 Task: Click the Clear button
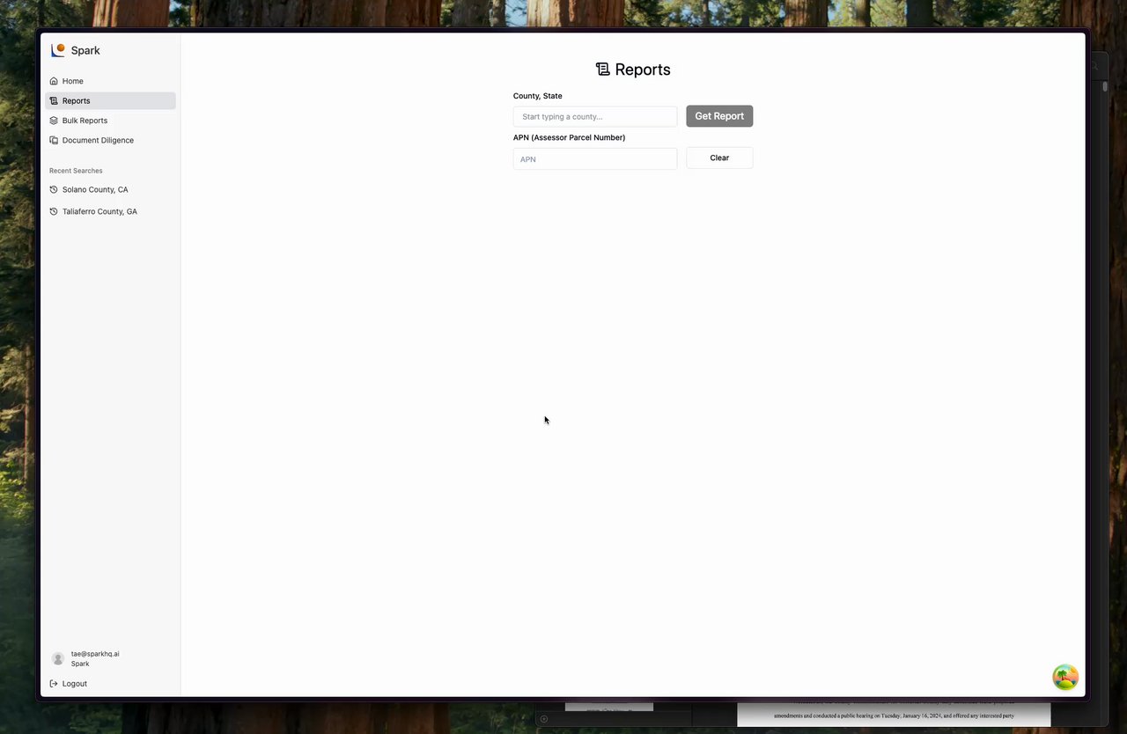click(719, 158)
